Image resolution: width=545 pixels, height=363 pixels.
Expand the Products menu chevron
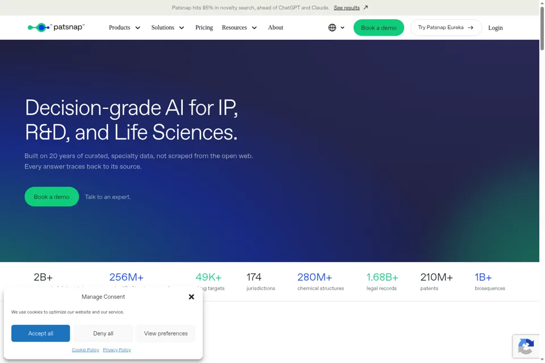click(137, 28)
